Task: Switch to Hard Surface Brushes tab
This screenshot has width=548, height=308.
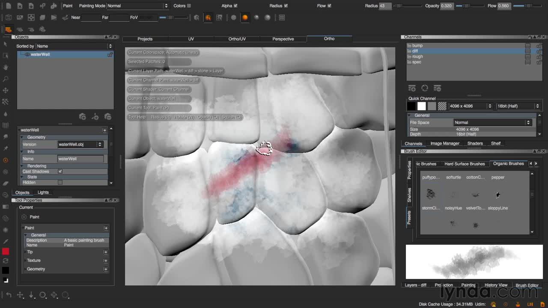Action: [465, 164]
